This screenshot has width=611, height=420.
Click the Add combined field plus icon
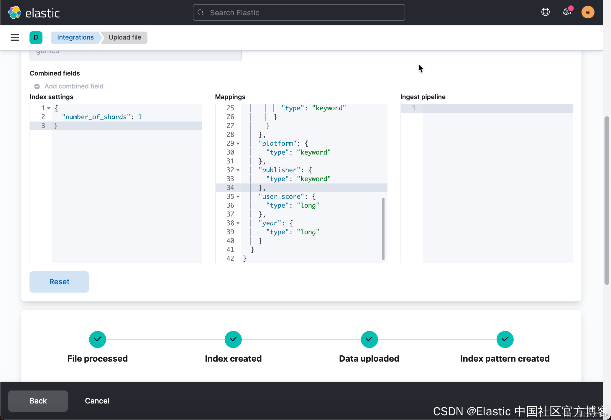[x=37, y=86]
